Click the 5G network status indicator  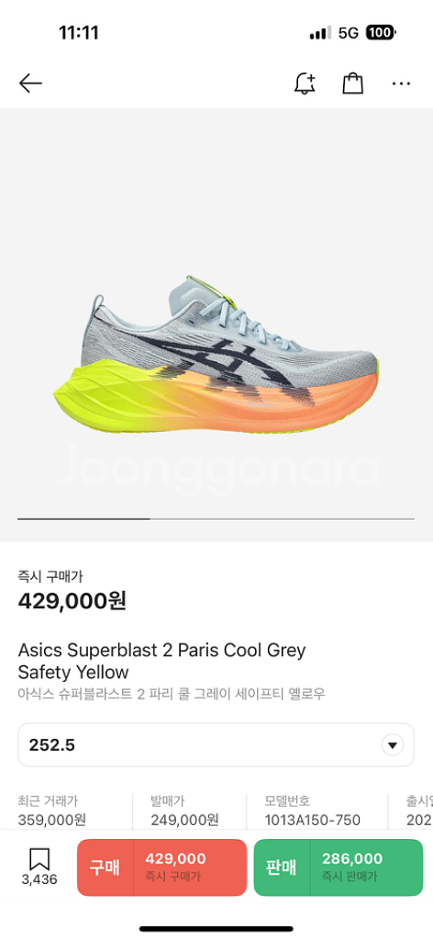[x=349, y=32]
